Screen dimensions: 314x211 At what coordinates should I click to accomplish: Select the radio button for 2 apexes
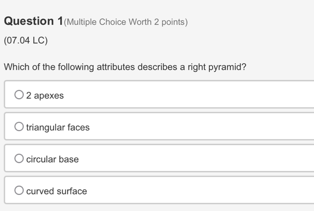click(x=19, y=95)
